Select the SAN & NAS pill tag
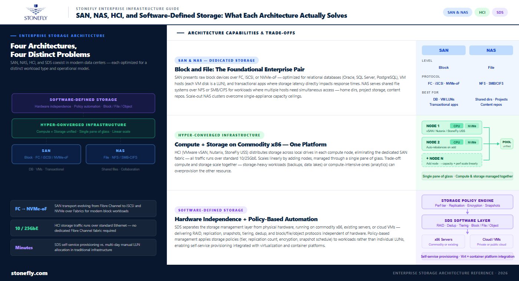 [457, 12]
